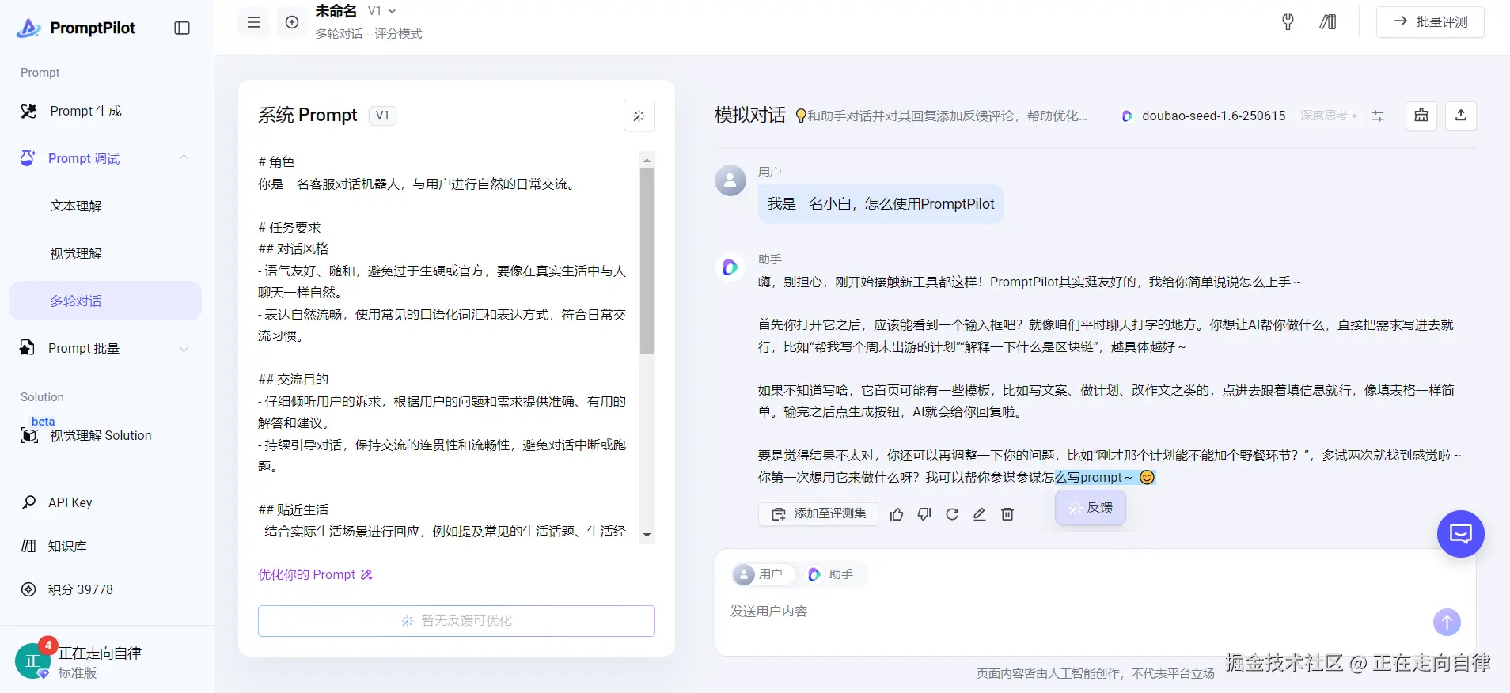
Task: Click the user avatar icon in chat
Action: coord(730,180)
